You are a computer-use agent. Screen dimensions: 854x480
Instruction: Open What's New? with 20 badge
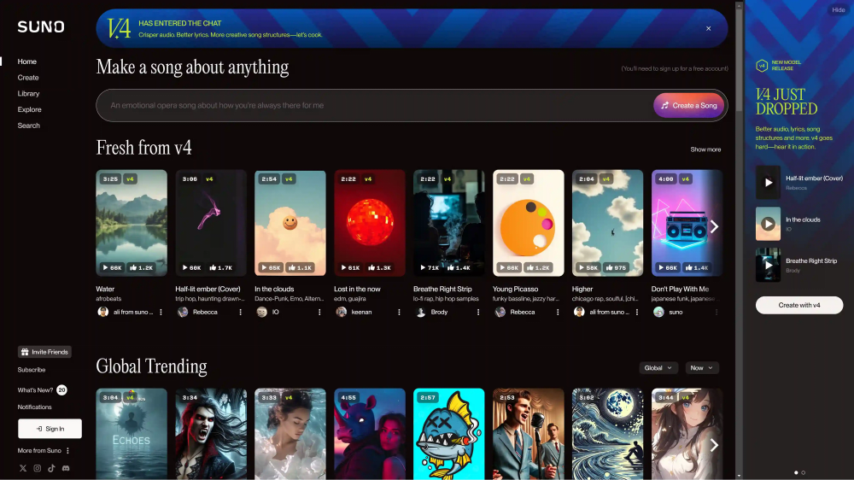pyautogui.click(x=42, y=390)
